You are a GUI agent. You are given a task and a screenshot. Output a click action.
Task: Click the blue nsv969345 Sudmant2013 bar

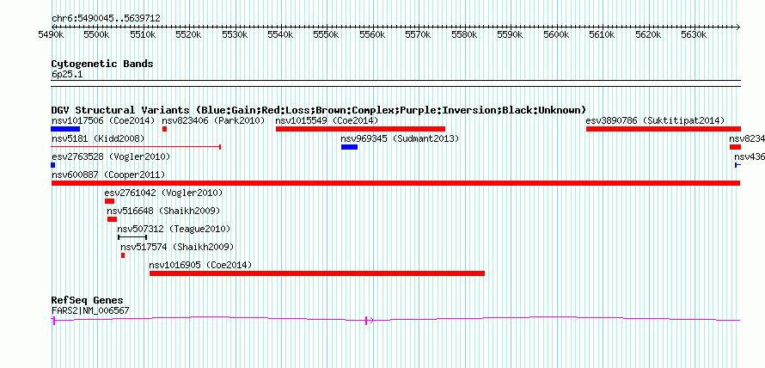pyautogui.click(x=349, y=147)
